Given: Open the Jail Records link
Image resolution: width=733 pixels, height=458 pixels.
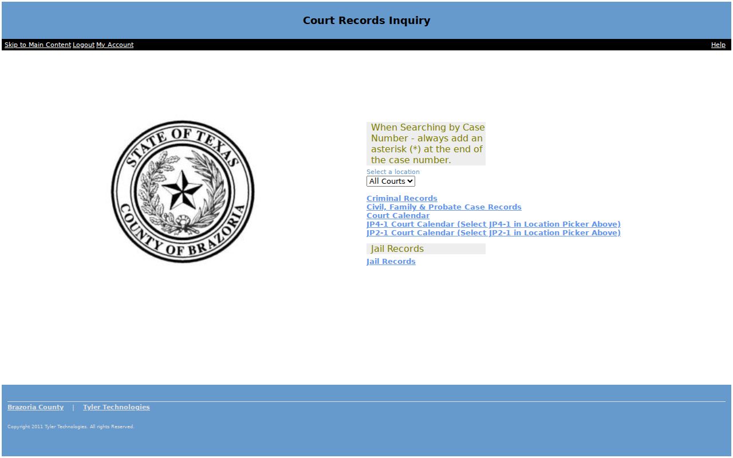Looking at the screenshot, I should 391,262.
